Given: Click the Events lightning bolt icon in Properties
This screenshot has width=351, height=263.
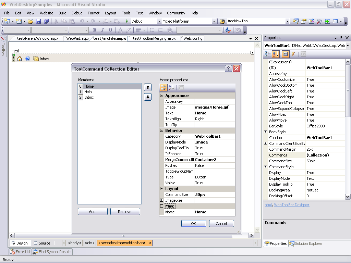Looking at the screenshot, I should [294, 54].
